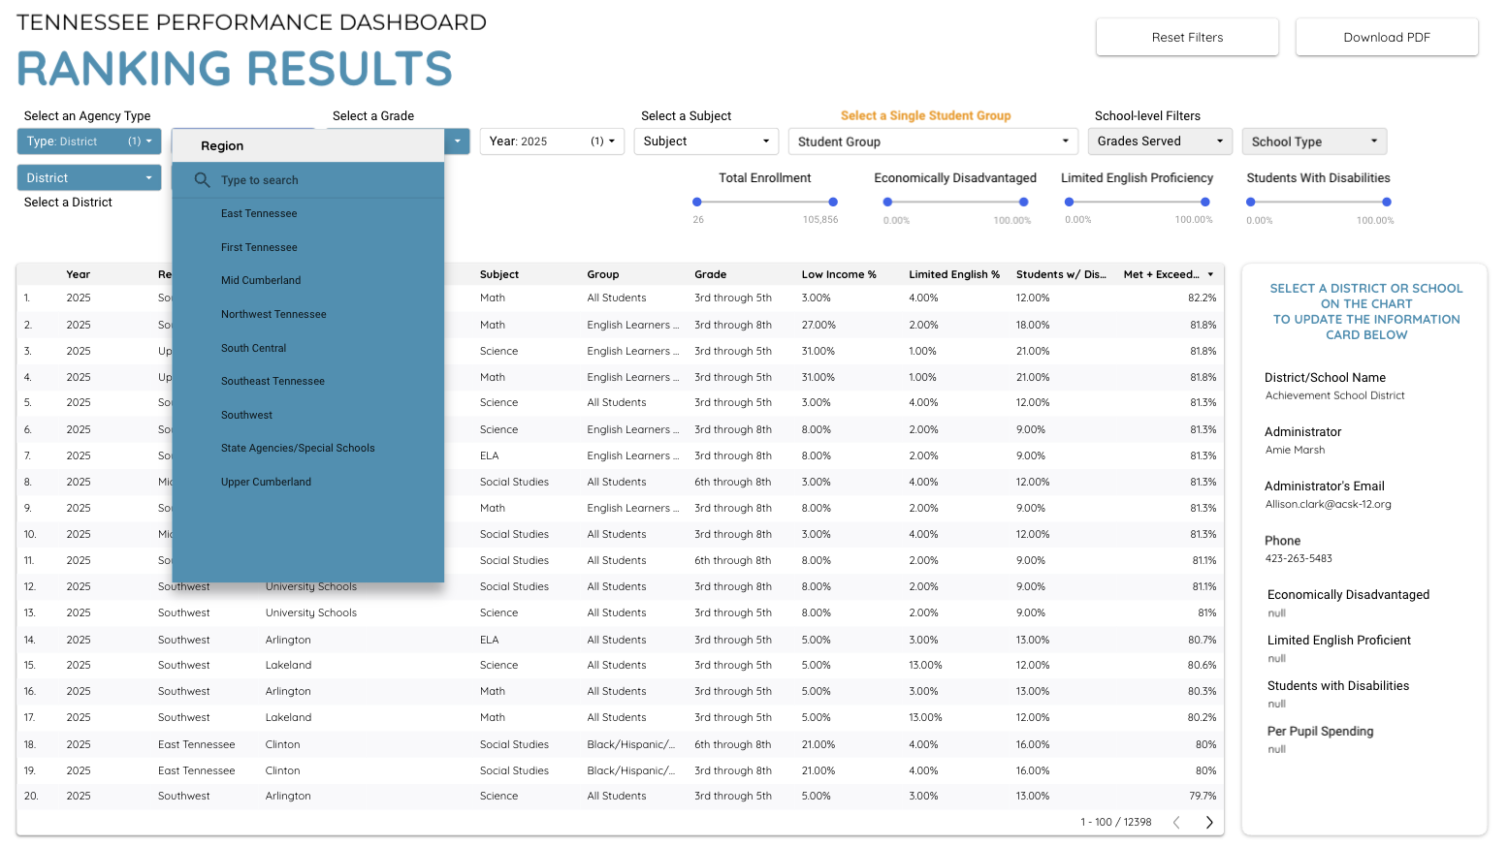Click the Region dropdown header

coord(308,145)
